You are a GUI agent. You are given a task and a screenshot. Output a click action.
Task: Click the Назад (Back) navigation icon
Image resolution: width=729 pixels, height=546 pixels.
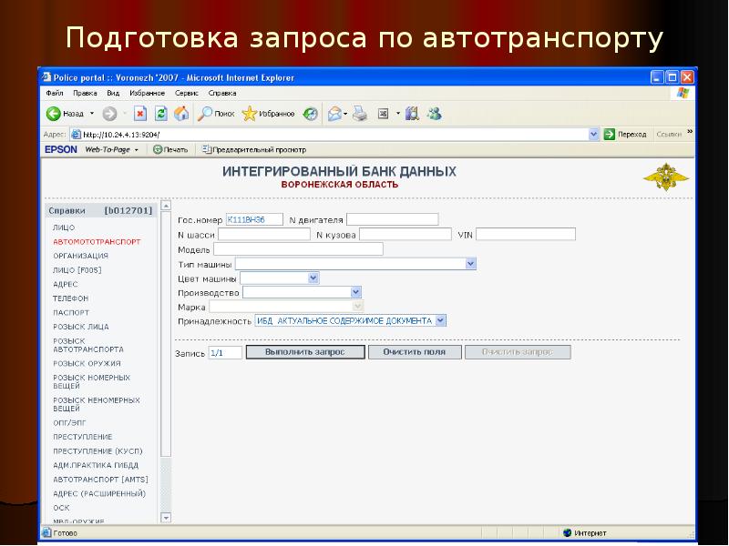click(x=53, y=112)
